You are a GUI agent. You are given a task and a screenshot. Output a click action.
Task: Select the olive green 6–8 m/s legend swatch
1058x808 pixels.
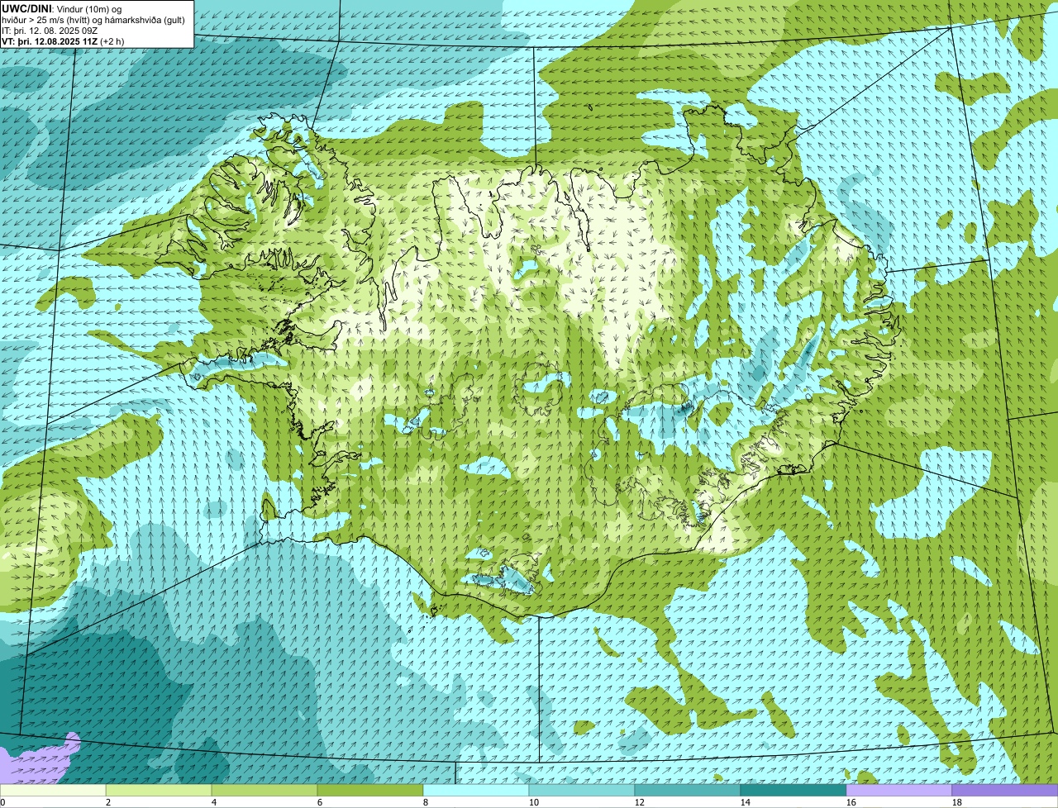click(x=370, y=791)
